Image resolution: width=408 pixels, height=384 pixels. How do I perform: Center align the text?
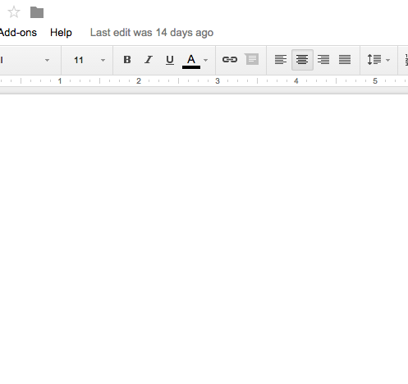pos(302,60)
